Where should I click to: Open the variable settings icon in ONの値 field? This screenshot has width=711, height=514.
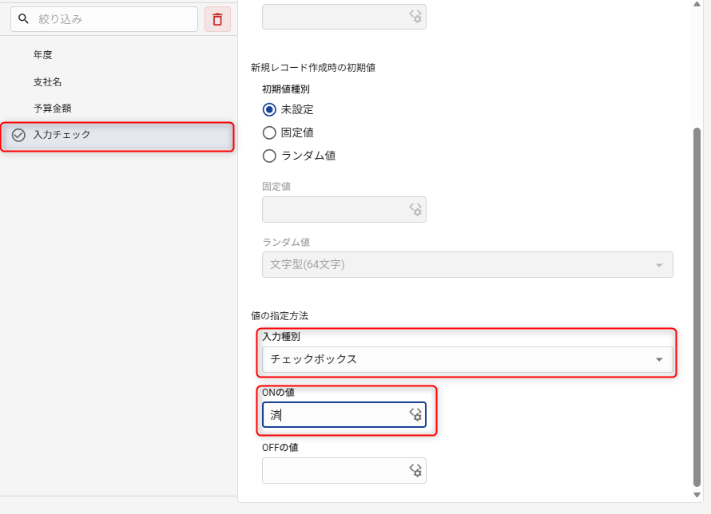tap(415, 415)
